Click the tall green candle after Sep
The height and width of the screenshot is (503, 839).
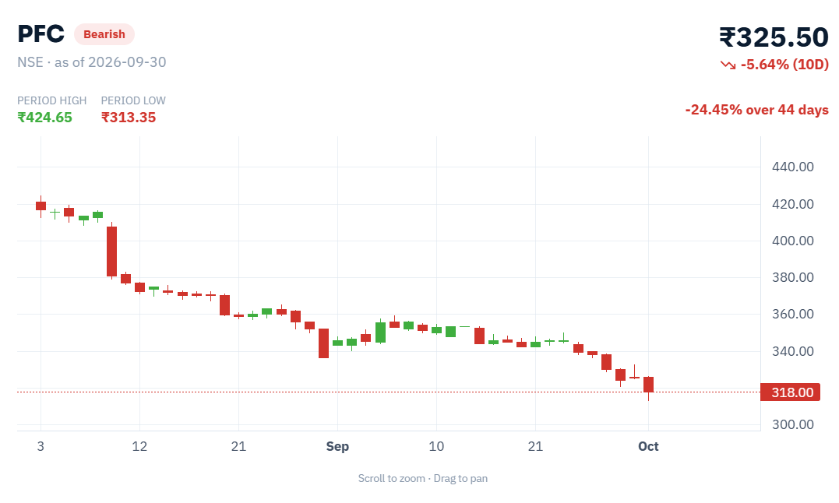coord(380,332)
